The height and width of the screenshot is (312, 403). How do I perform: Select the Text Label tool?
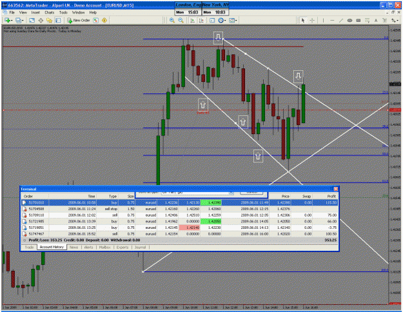click(x=384, y=20)
